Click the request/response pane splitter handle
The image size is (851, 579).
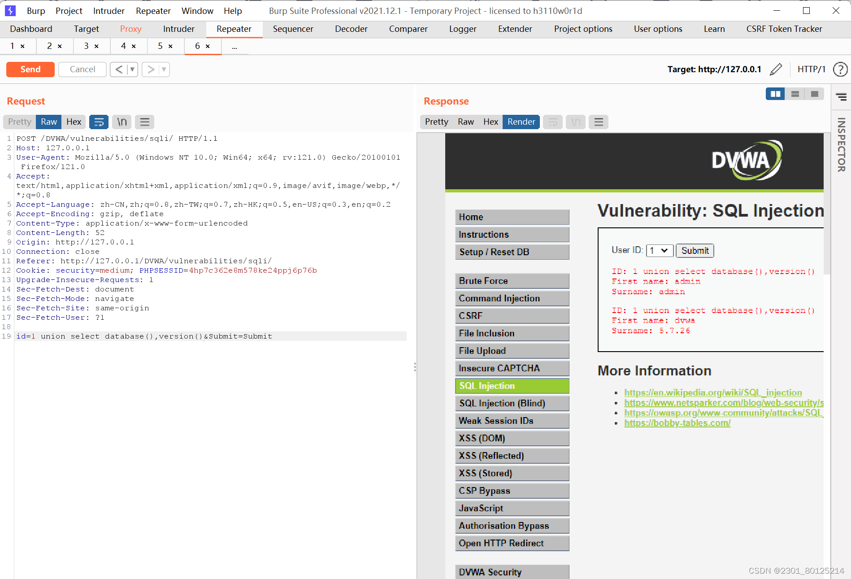point(415,367)
